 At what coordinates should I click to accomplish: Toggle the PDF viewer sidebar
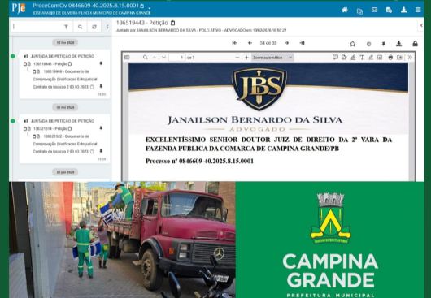coord(127,58)
